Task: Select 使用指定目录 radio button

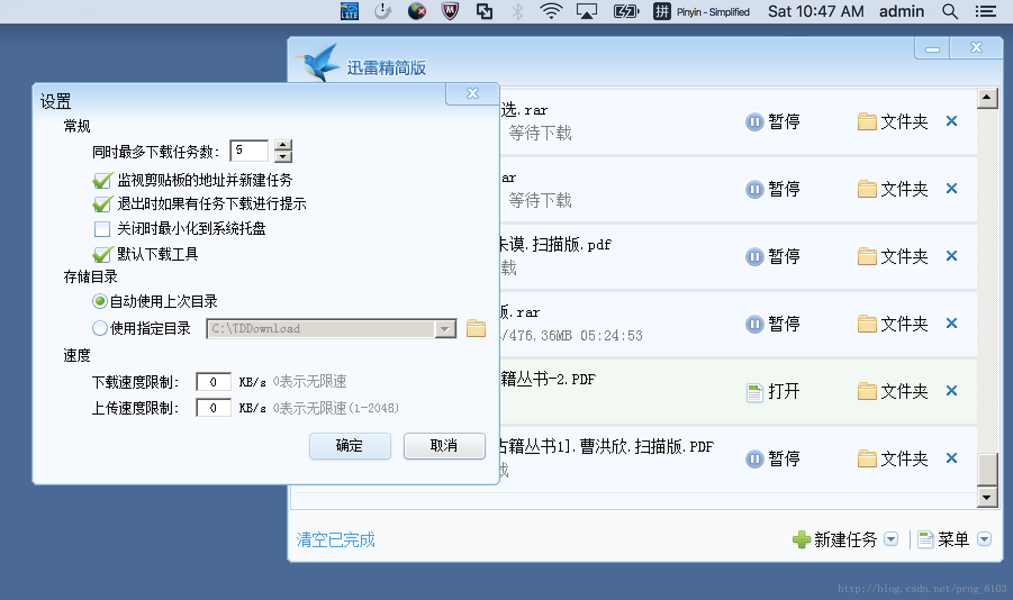Action: coord(100,328)
